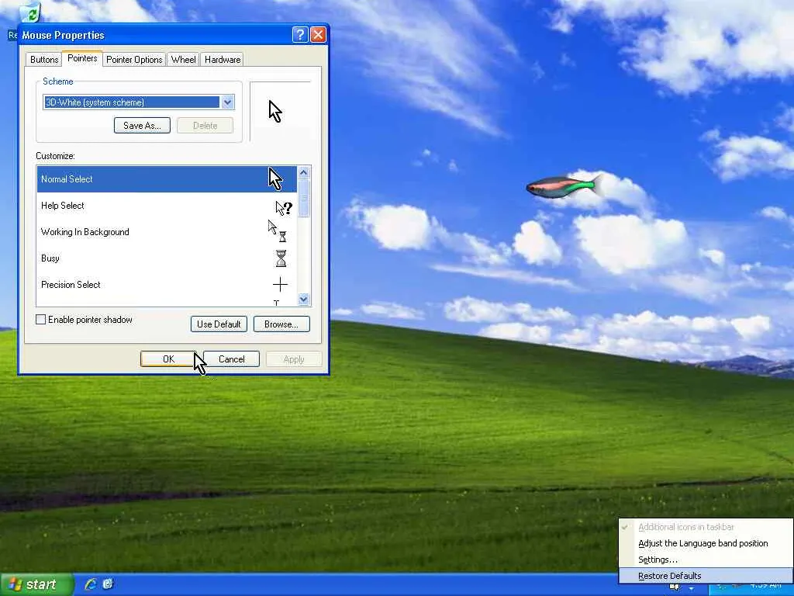Screen dimensions: 794x596
Task: Click the second quick launch icon on the taskbar
Action: (x=108, y=584)
